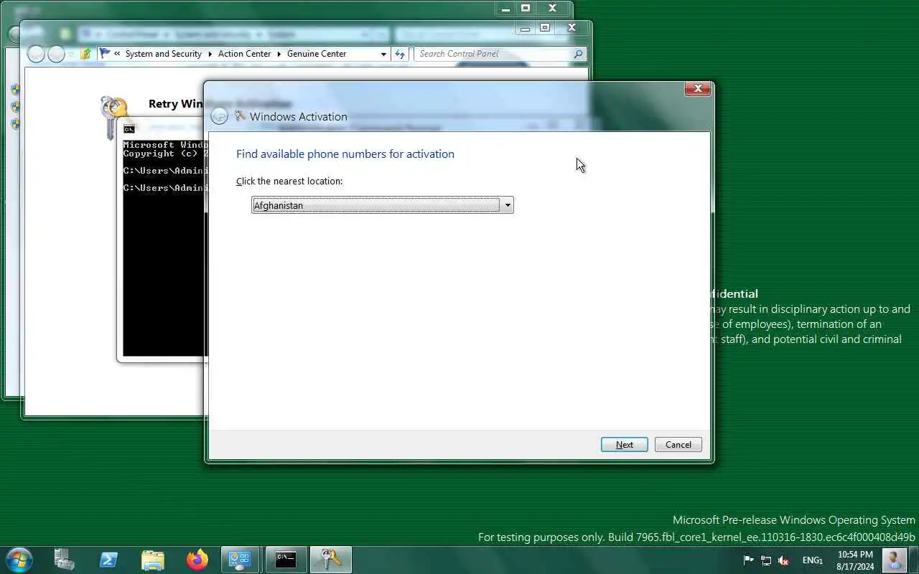The image size is (919, 574).
Task: Switch to Command Prompt taskbar button
Action: 286,560
